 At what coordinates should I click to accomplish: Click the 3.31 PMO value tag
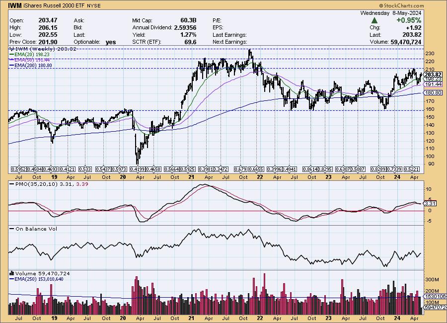pos(430,203)
